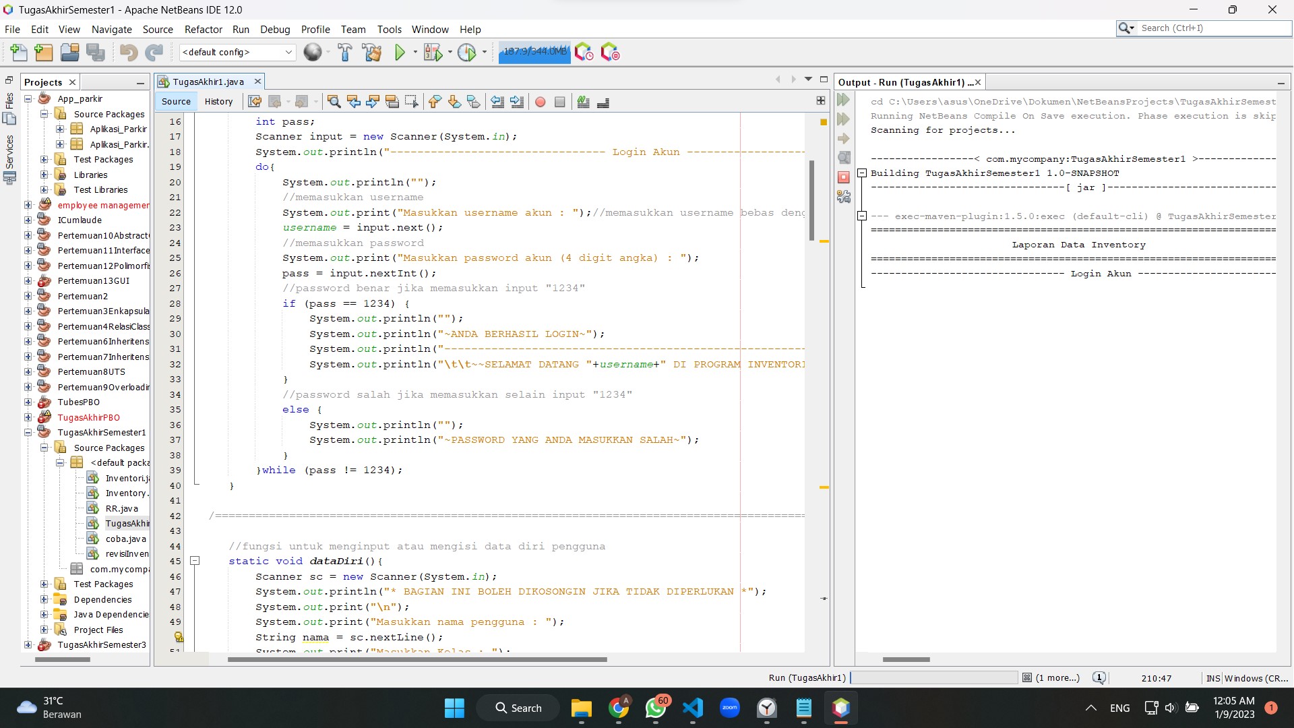Click the Clean and Build icon
The image size is (1294, 728).
click(x=371, y=52)
